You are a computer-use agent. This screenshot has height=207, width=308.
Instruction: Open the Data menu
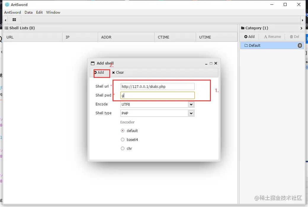(28, 12)
